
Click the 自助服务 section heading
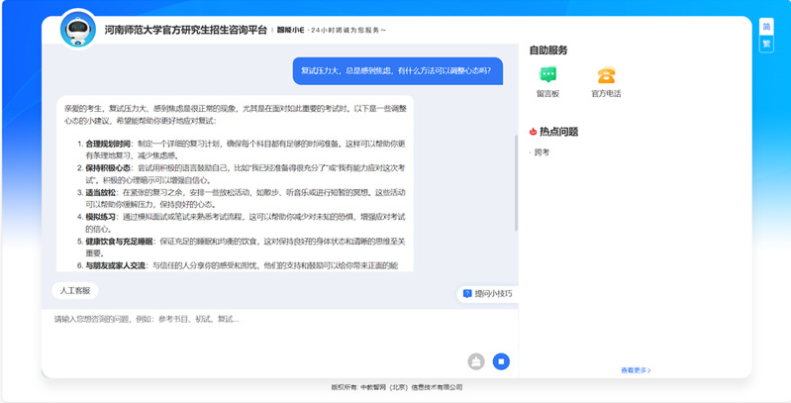pos(548,50)
